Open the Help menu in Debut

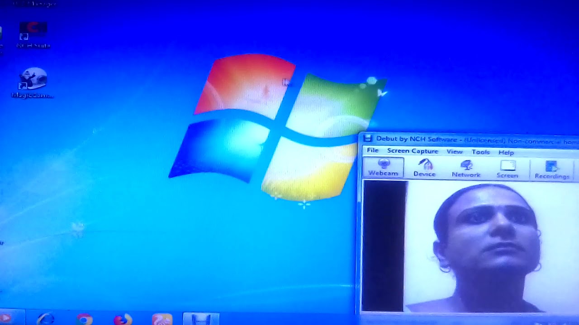[506, 153]
